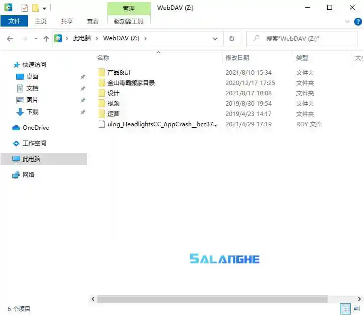The image size is (364, 315).
Task: Expand the chevron before 此电脑 breadcrumb
Action: coord(67,38)
